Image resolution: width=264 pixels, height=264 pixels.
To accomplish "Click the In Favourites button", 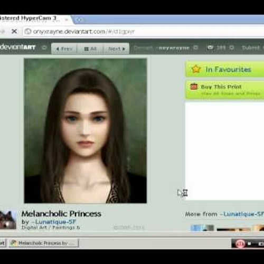I will click(x=225, y=69).
